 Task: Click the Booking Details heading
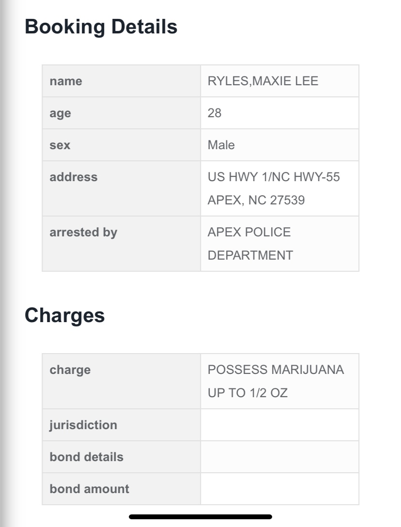point(101,27)
